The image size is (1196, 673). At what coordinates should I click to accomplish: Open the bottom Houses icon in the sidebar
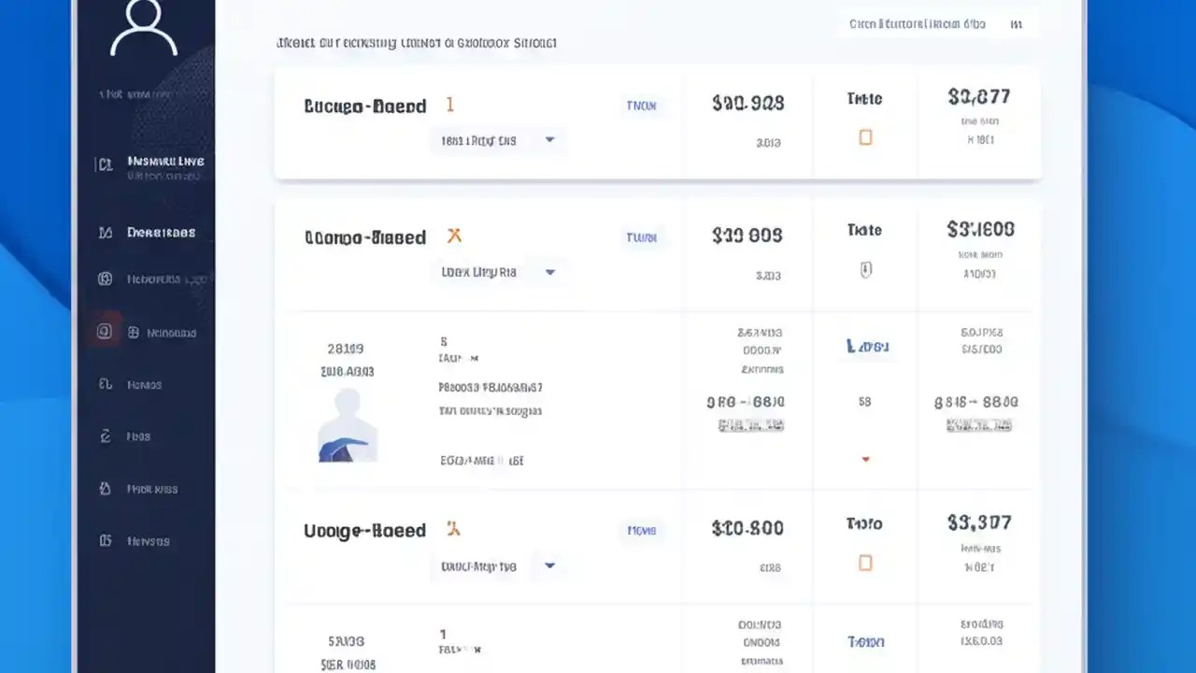coord(106,540)
